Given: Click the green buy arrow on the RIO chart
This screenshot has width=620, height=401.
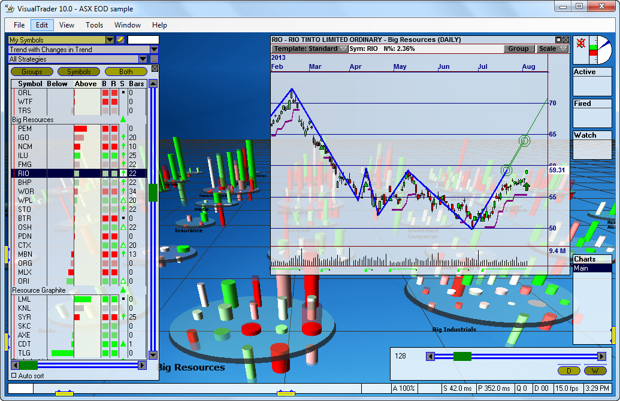Looking at the screenshot, I should 527,186.
